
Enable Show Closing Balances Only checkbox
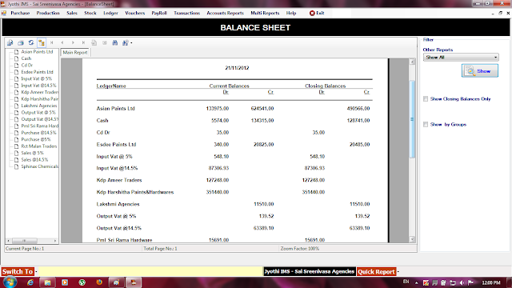[x=426, y=99]
